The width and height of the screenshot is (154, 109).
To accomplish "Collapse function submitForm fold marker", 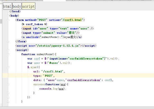I will click(x=8, y=54).
